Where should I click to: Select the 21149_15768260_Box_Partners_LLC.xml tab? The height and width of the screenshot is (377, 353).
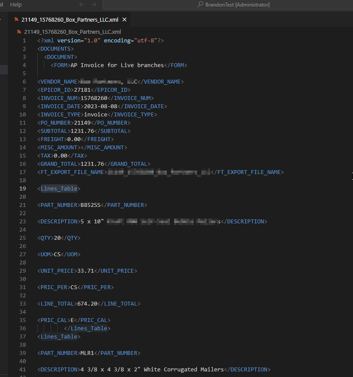pyautogui.click(x=70, y=20)
